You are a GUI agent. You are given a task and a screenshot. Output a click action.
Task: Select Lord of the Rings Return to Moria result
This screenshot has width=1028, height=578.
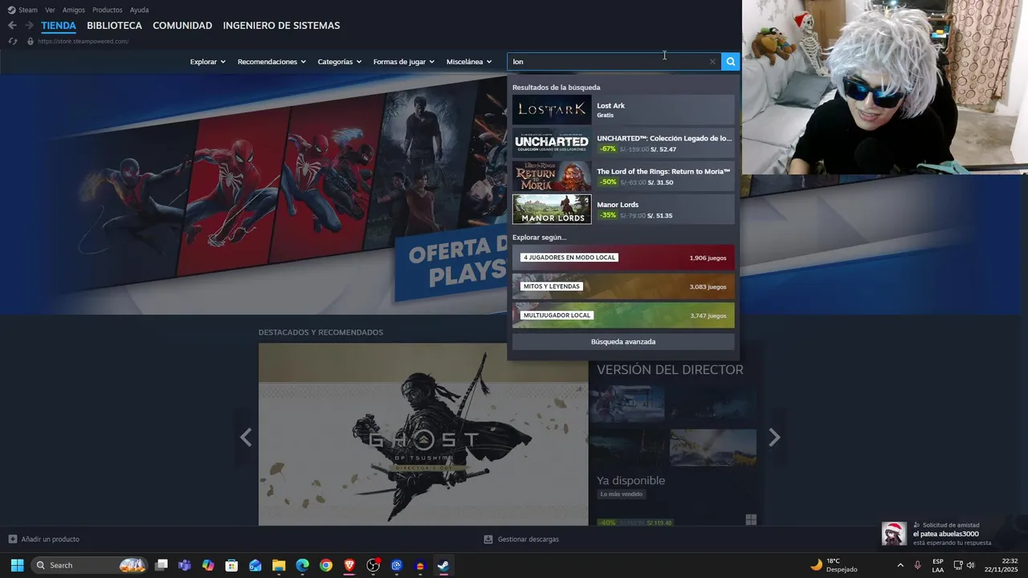coord(623,176)
